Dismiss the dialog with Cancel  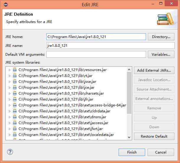(x=161, y=152)
